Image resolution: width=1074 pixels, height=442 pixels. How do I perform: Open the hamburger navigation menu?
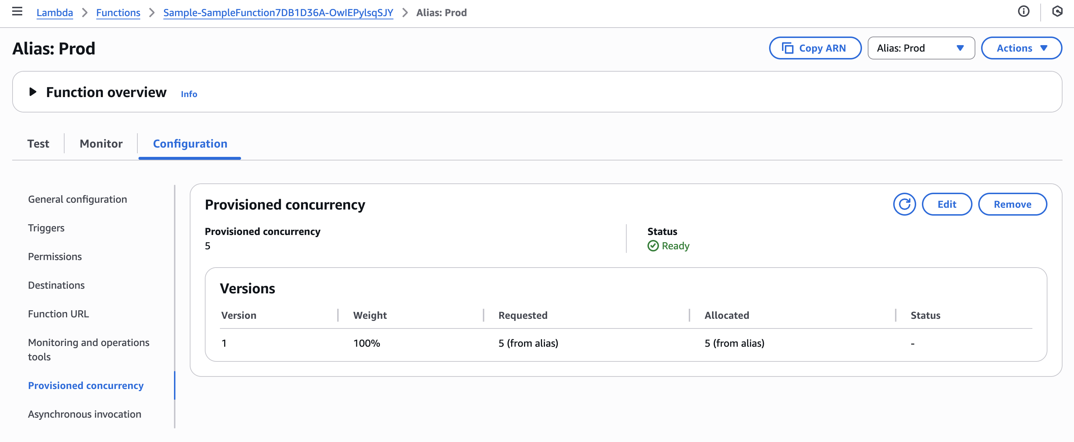(17, 12)
